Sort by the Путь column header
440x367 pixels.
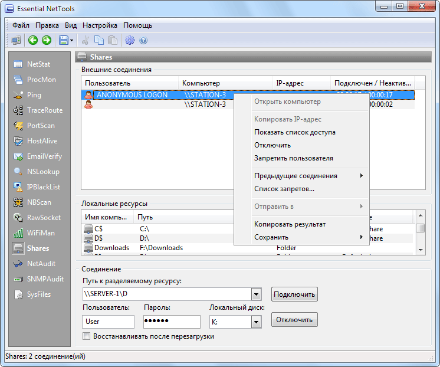click(x=184, y=217)
